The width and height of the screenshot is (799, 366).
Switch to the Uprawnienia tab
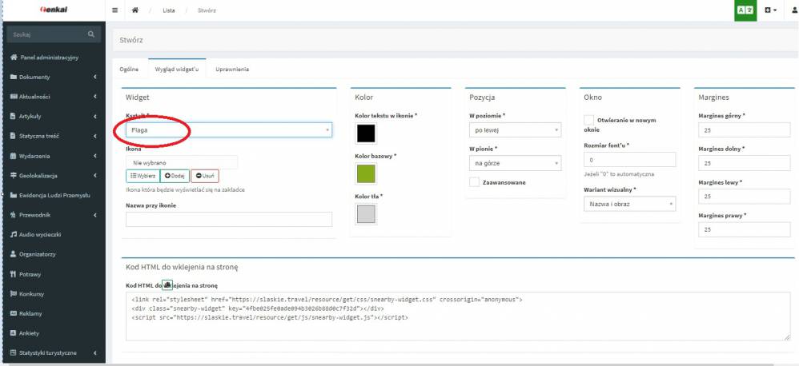(232, 70)
